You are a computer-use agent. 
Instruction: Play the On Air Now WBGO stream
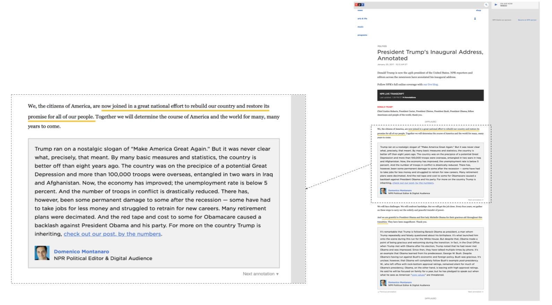496,5
